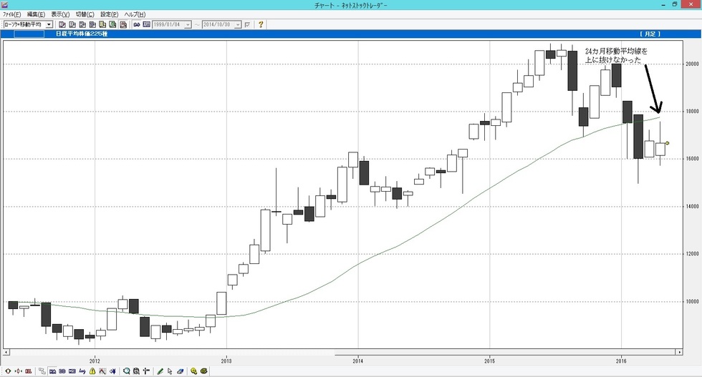Screen dimensions: 702x377
Task: Open the 設定(P) menu
Action: pos(109,14)
